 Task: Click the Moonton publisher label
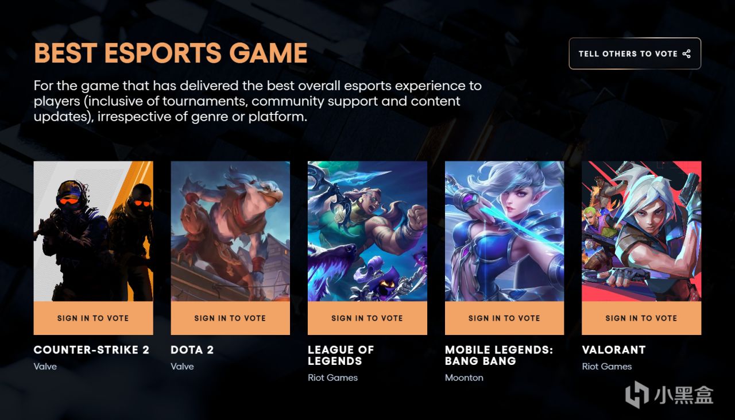pos(464,377)
